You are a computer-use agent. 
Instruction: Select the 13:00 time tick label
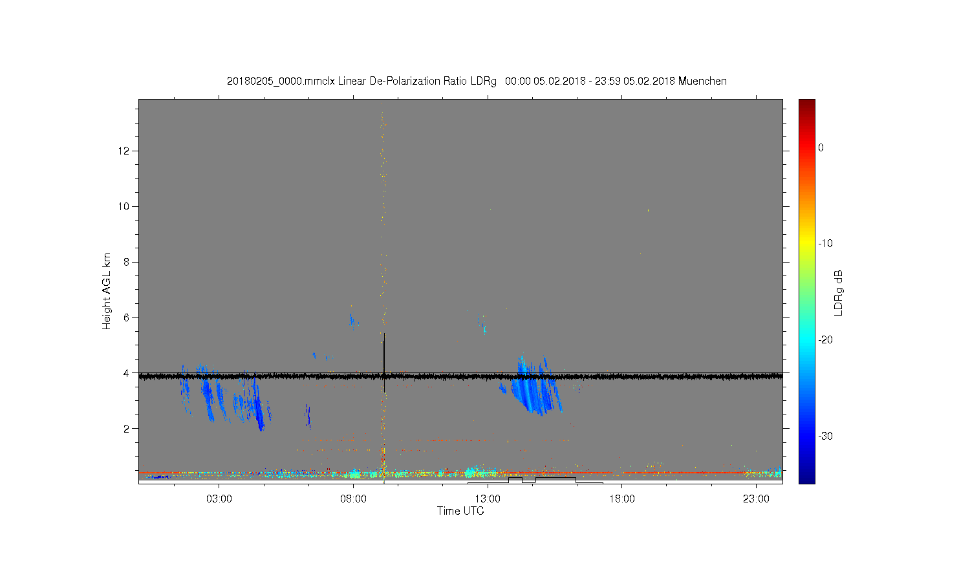(488, 499)
